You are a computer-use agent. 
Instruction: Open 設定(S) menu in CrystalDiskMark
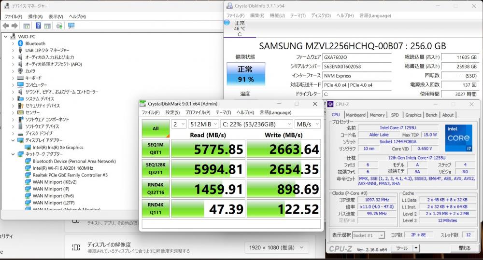tap(172, 112)
